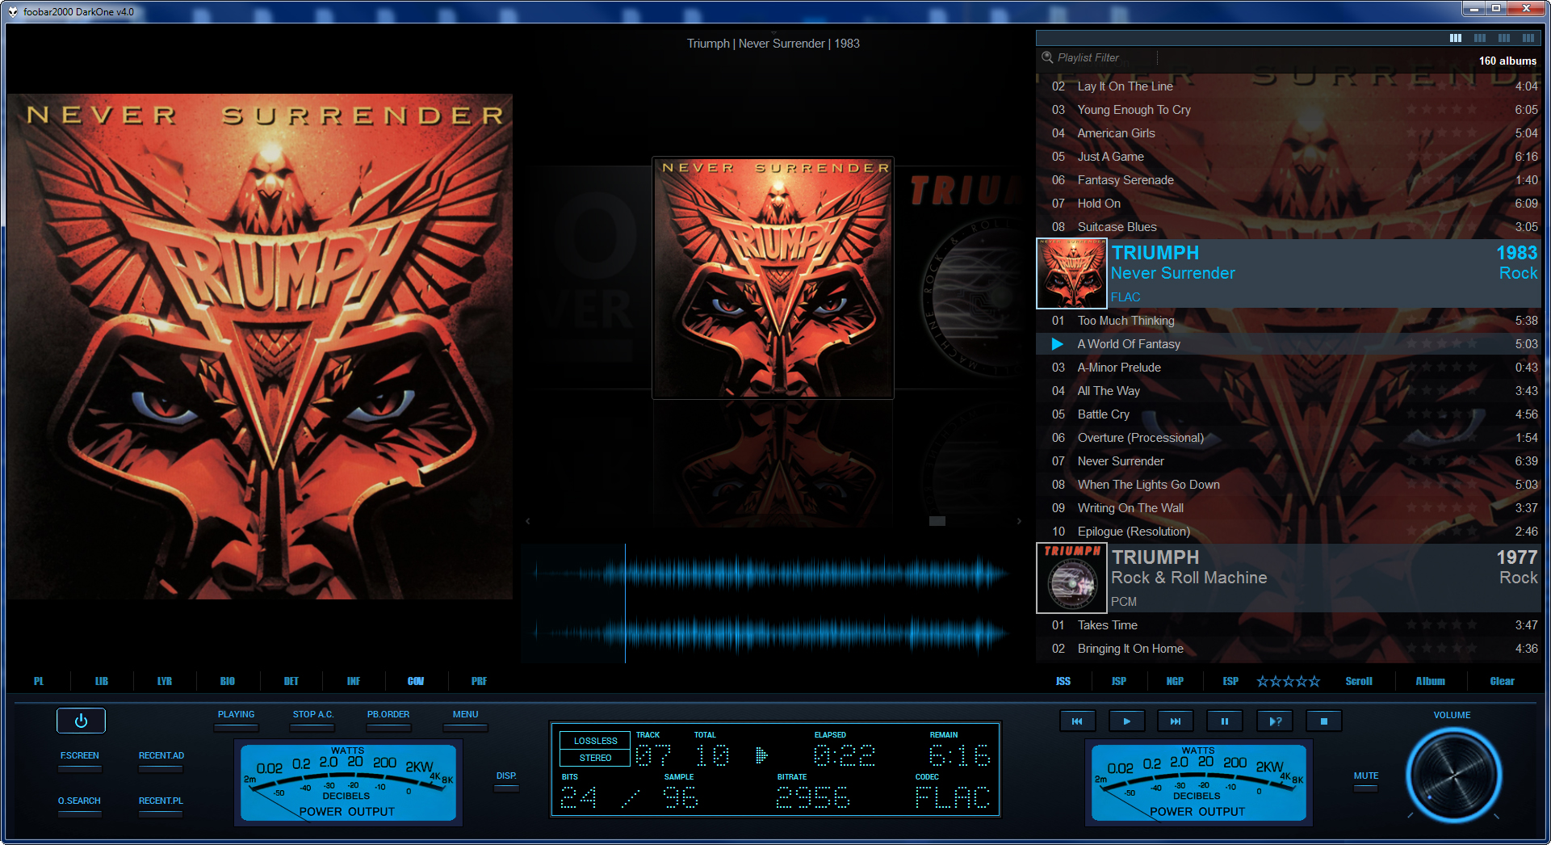
Task: Skip to next track
Action: pos(1176,721)
